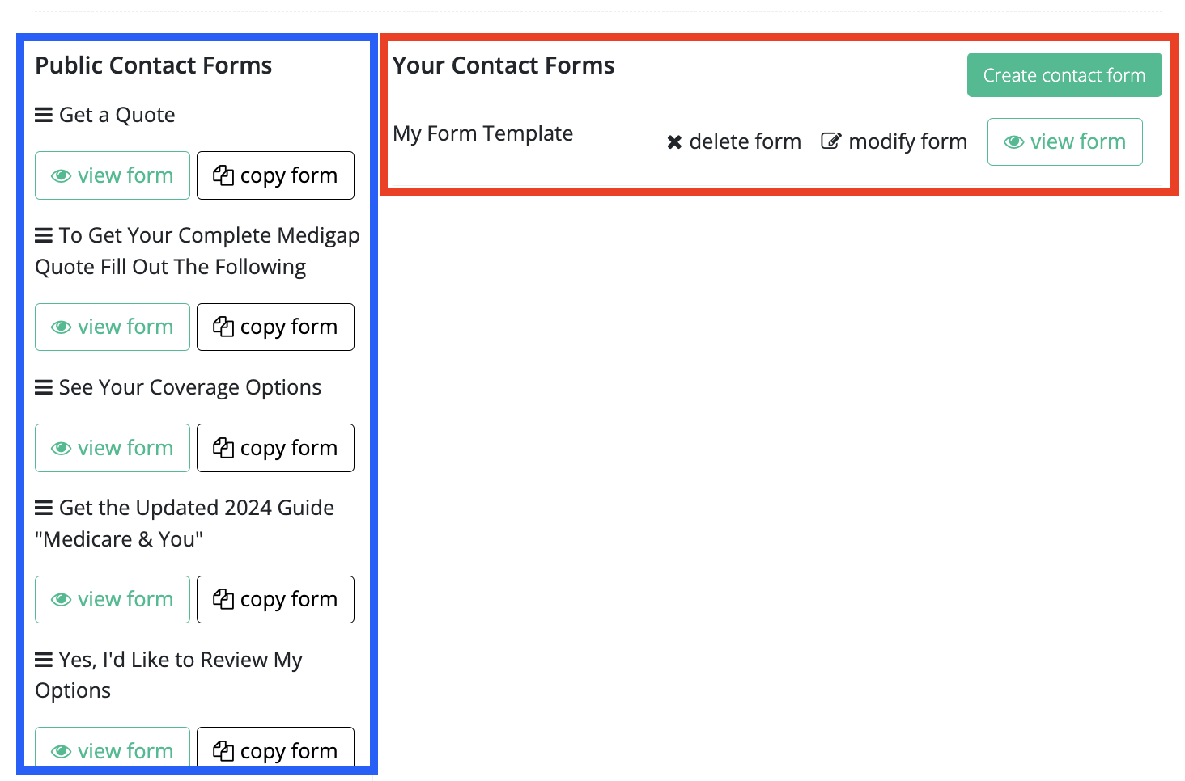Click the eye icon on See Your Coverage Options view form

coord(62,448)
